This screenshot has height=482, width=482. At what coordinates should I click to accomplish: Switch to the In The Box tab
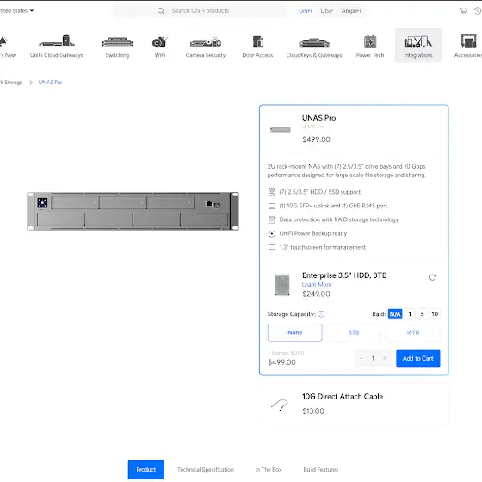coord(269,469)
